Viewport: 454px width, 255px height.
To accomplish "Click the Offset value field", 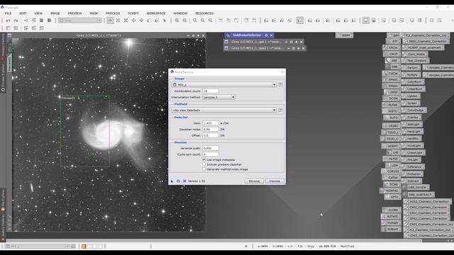I will 211,135.
